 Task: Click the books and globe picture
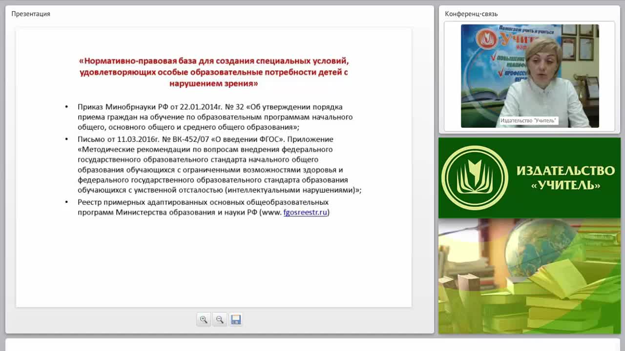coord(529,276)
